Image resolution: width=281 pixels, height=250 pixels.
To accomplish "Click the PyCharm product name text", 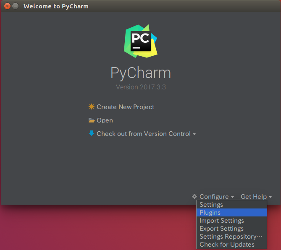I will pos(141,73).
